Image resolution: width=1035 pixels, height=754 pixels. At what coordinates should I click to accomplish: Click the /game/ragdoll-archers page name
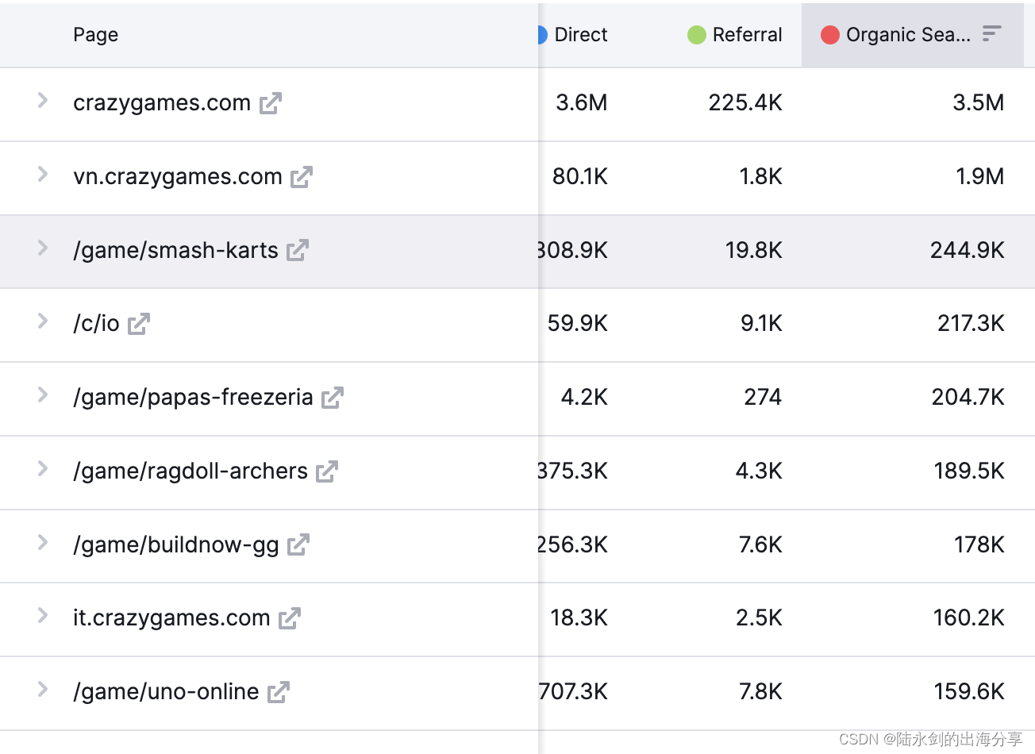[190, 471]
